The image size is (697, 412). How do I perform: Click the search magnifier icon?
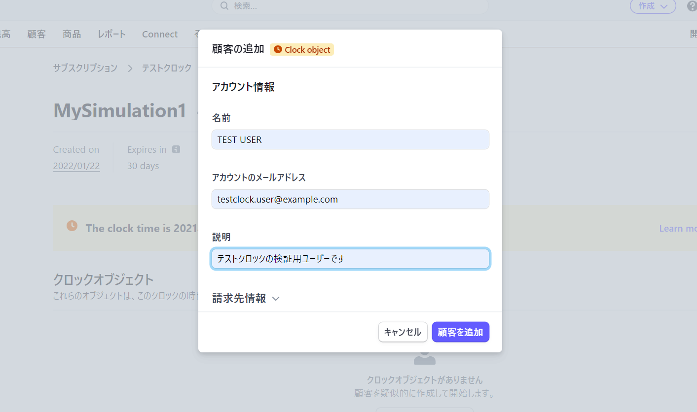[x=224, y=6]
